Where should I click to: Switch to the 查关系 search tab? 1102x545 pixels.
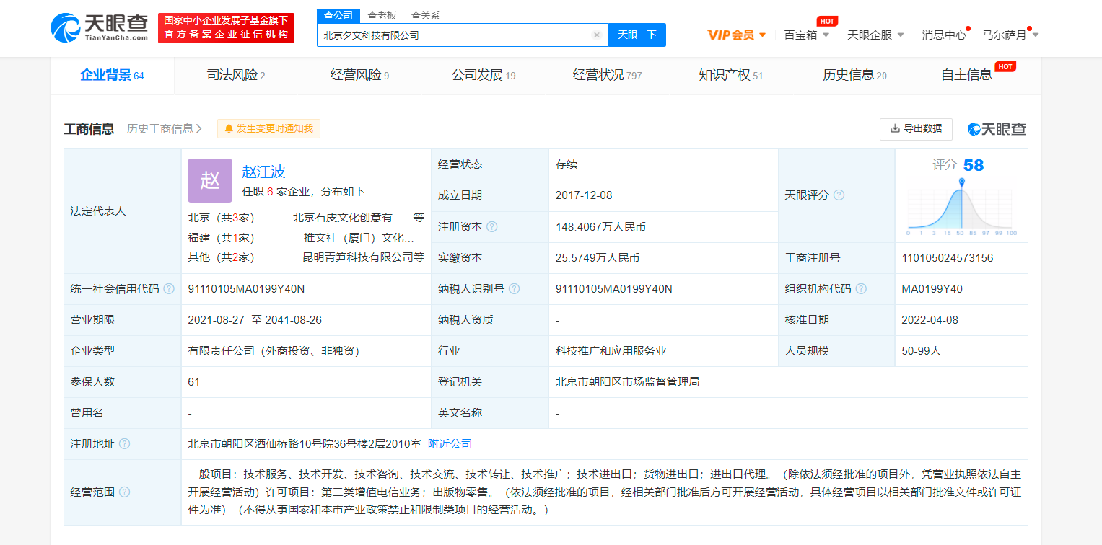coord(425,15)
